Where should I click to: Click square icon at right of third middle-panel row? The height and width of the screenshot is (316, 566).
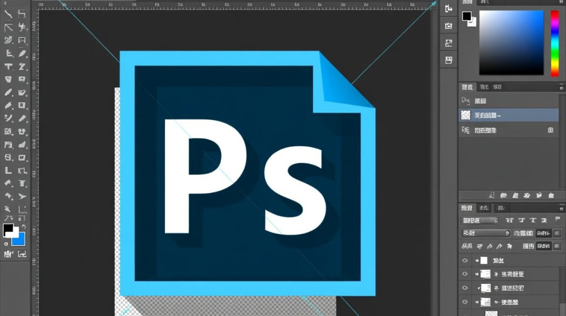tap(550, 130)
